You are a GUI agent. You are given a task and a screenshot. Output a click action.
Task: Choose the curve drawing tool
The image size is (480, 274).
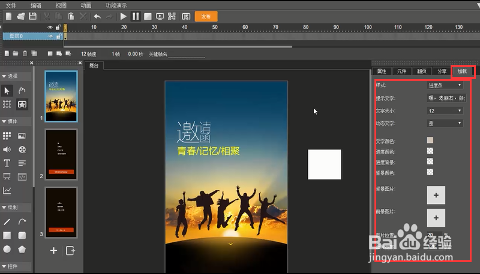coord(22,222)
